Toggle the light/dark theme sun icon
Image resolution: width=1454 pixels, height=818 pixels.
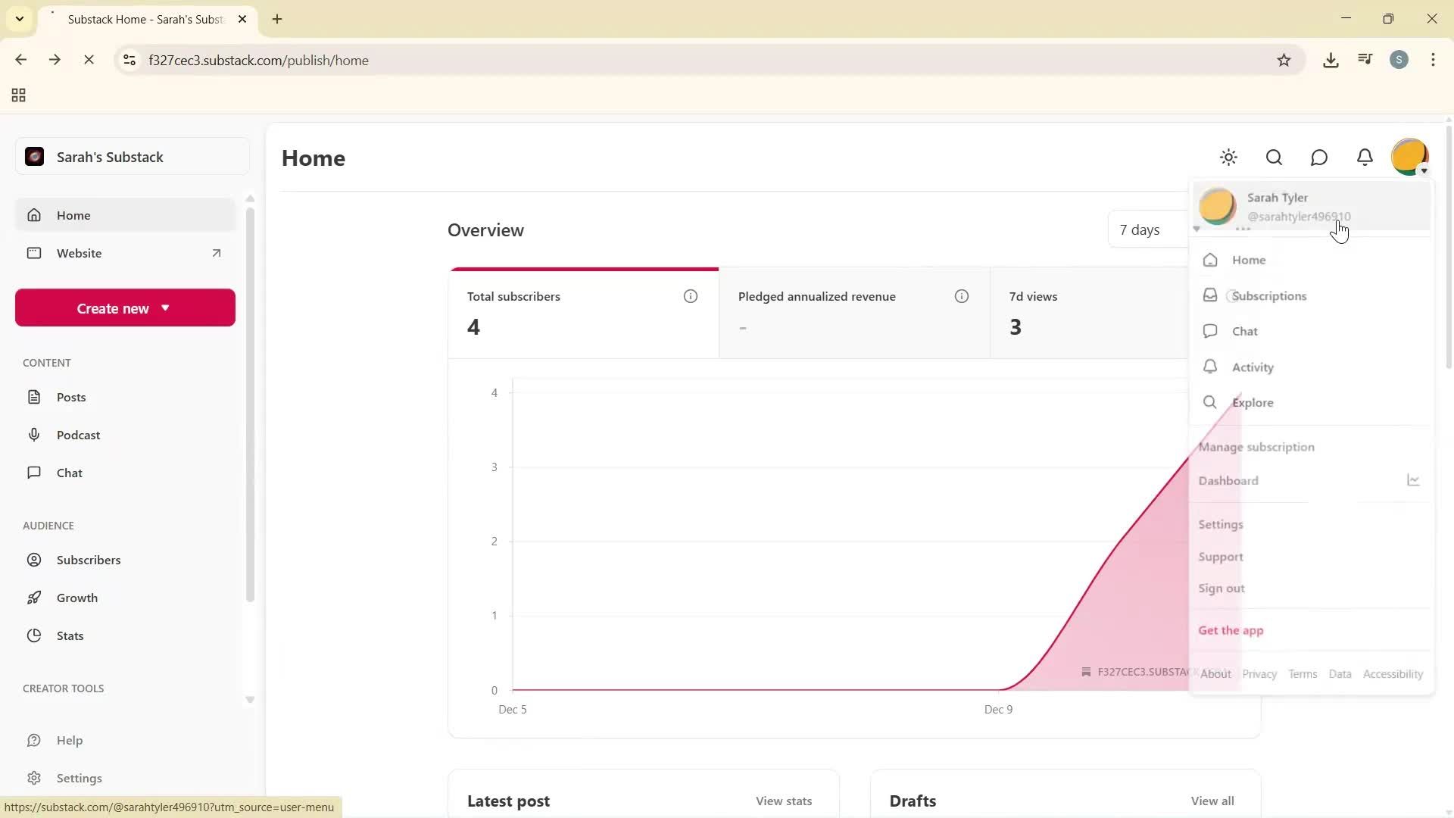tap(1228, 158)
